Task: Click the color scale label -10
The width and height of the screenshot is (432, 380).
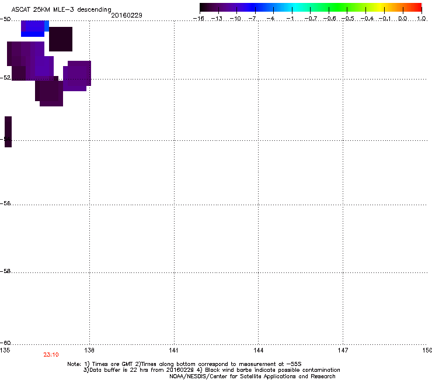Action: [235, 19]
